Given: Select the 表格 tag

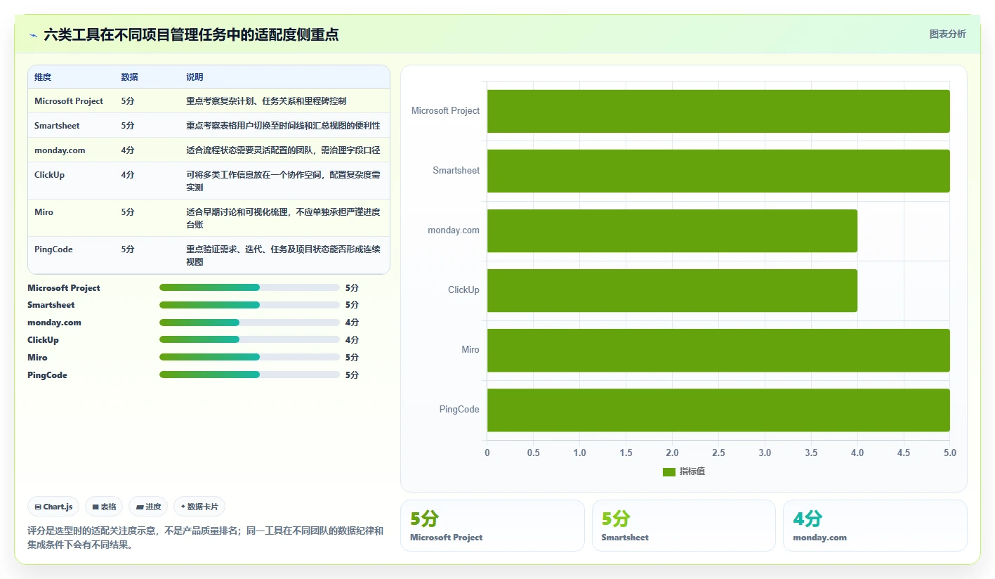Looking at the screenshot, I should [x=104, y=507].
